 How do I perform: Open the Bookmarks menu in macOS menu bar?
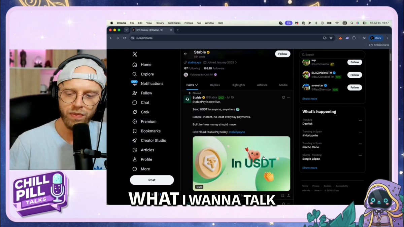click(x=174, y=23)
